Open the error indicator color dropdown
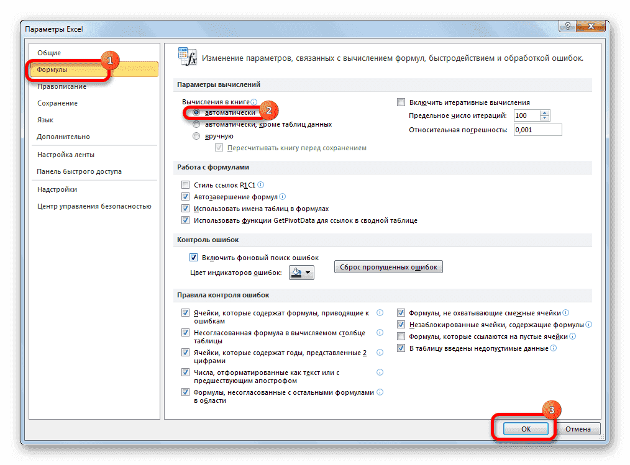This screenshot has width=630, height=465. click(309, 271)
